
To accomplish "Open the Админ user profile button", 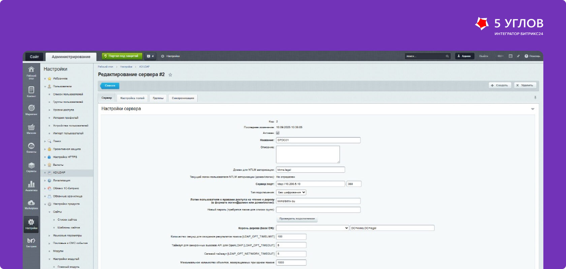I will 465,56.
